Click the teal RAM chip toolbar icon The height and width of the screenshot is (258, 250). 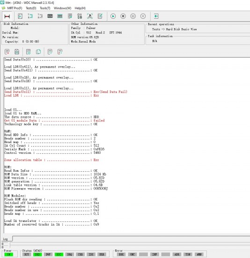[x=60, y=16]
